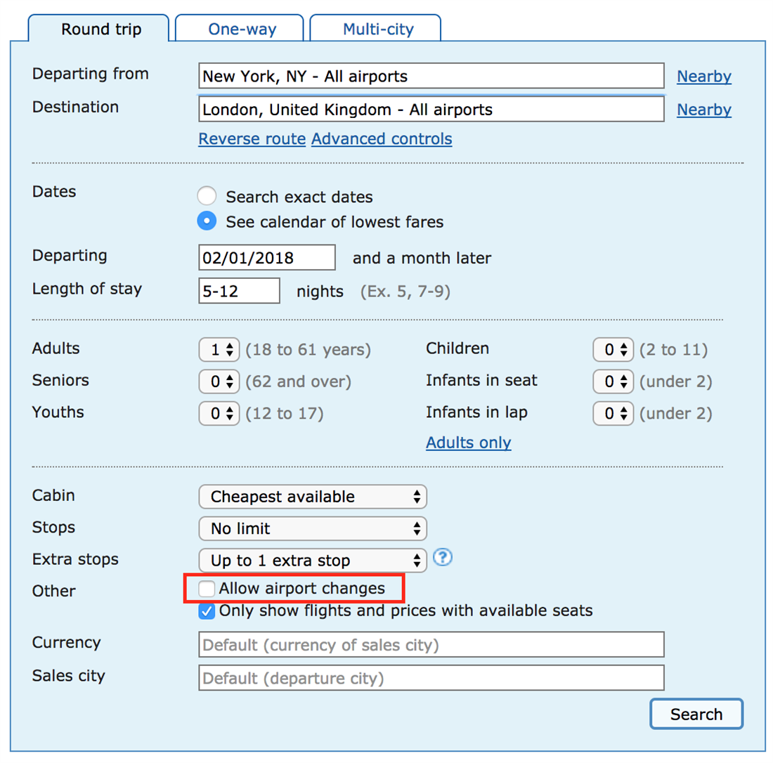The width and height of the screenshot is (773, 763).
Task: Click the Departing date input field
Action: [267, 258]
